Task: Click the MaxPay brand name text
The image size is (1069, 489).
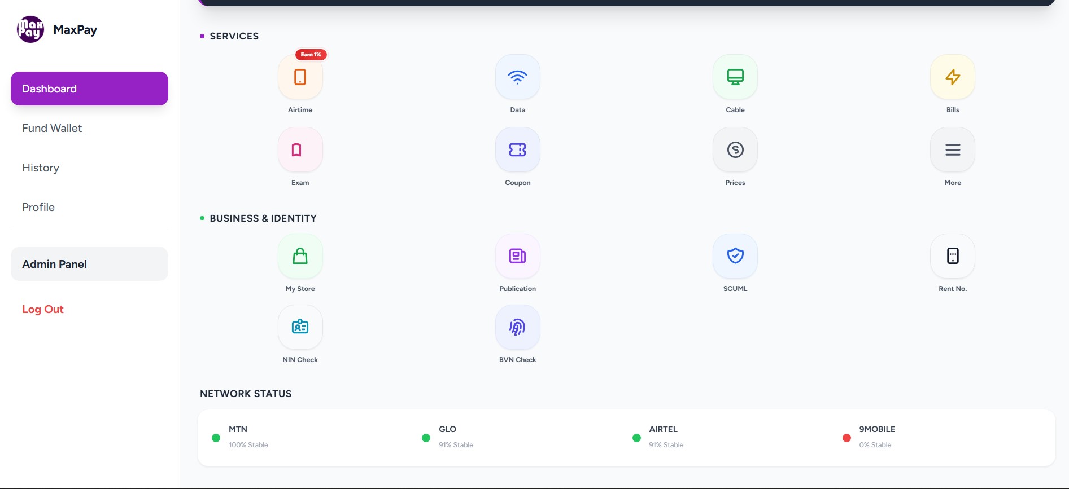Action: [75, 30]
